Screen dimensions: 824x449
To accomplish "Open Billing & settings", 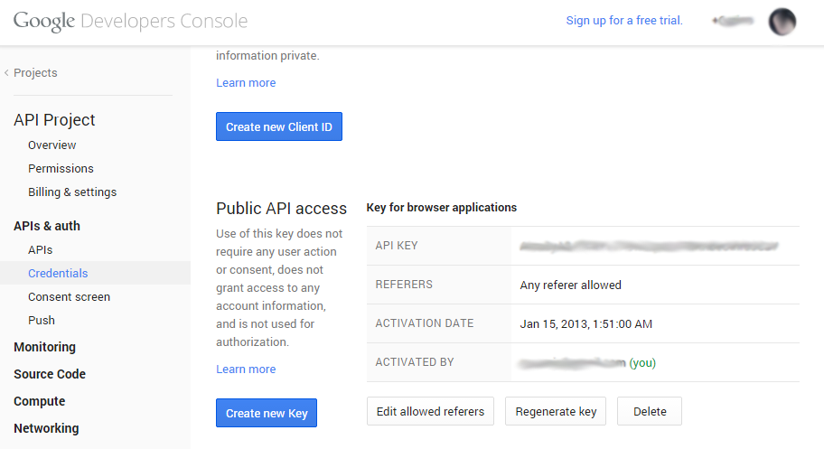I will point(72,192).
